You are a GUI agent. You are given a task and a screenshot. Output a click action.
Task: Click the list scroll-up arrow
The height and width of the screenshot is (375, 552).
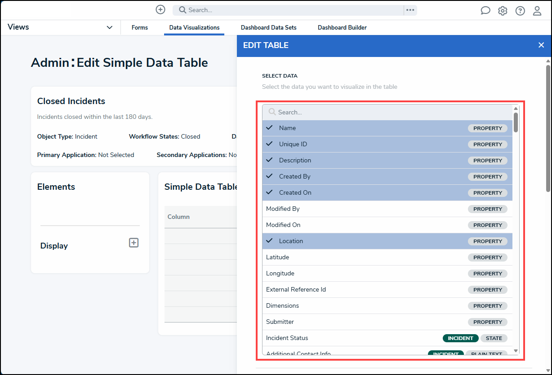click(x=516, y=108)
